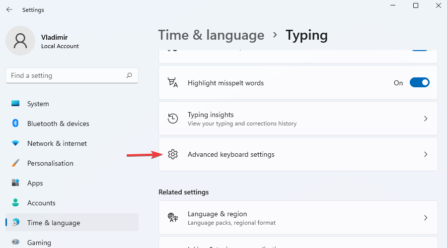The image size is (447, 248).
Task: Open the Gaming settings section
Action: [39, 243]
